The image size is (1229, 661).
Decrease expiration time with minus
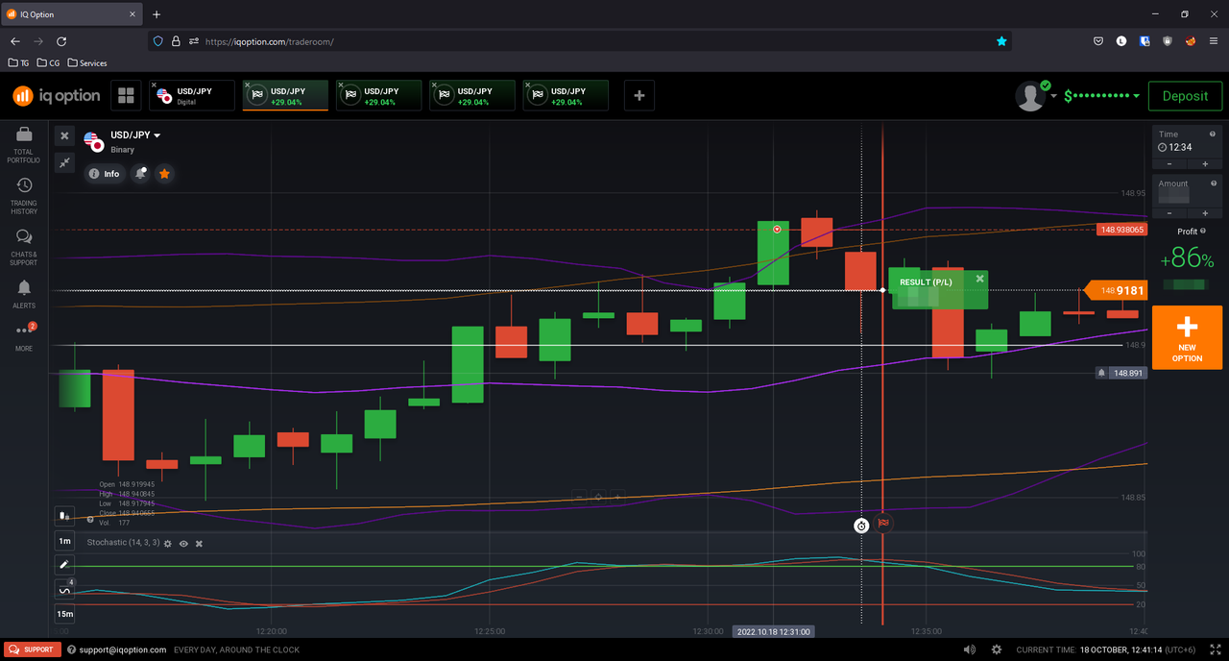1169,163
